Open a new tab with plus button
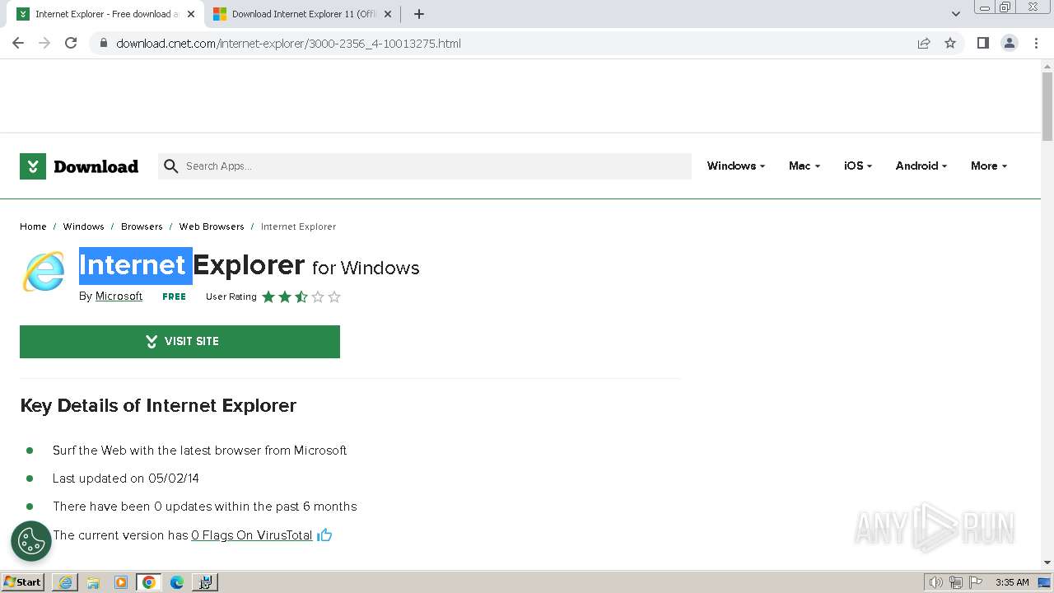 [419, 14]
